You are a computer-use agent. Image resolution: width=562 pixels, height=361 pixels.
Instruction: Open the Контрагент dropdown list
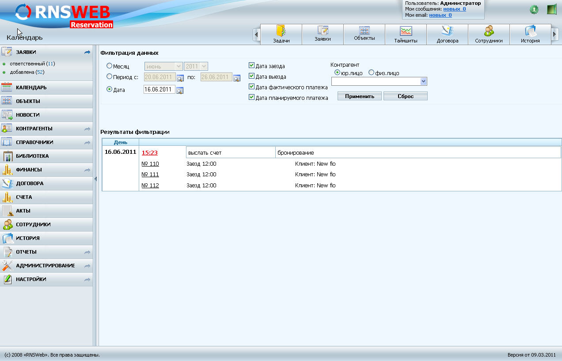tap(423, 81)
